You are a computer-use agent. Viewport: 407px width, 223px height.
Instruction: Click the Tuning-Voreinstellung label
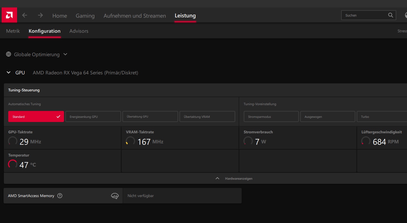[260, 104]
